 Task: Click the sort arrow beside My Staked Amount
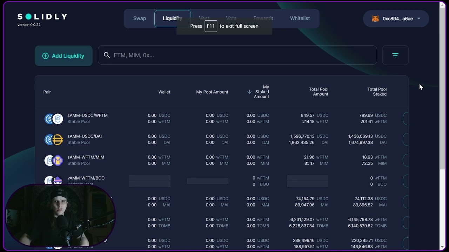249,92
